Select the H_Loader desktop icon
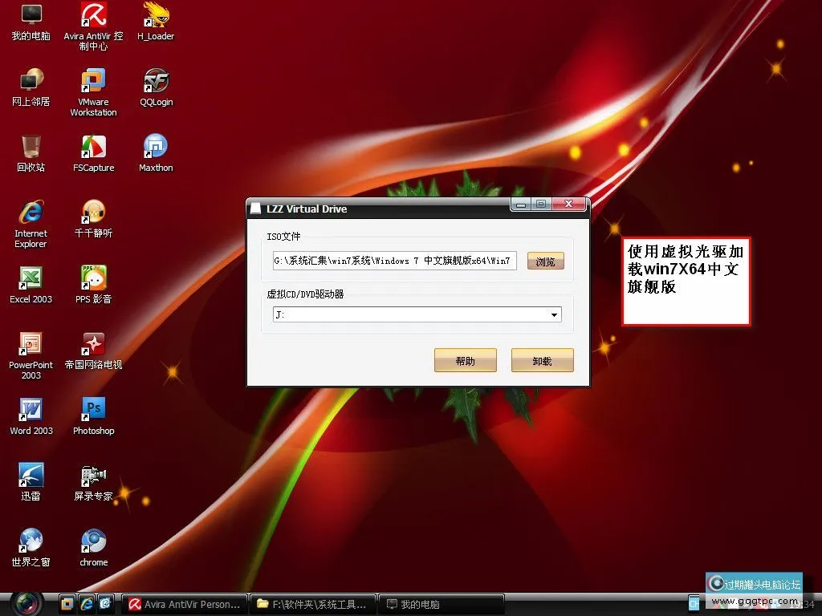Screen dimensions: 822x616 coord(156,16)
